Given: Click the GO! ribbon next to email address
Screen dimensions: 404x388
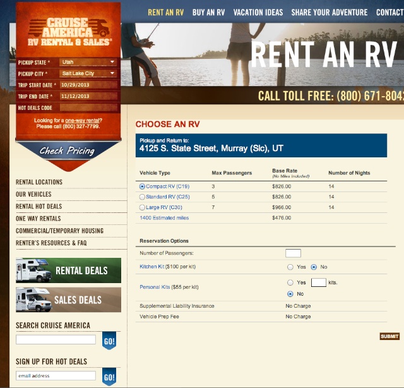Looking at the screenshot, I should (109, 377).
